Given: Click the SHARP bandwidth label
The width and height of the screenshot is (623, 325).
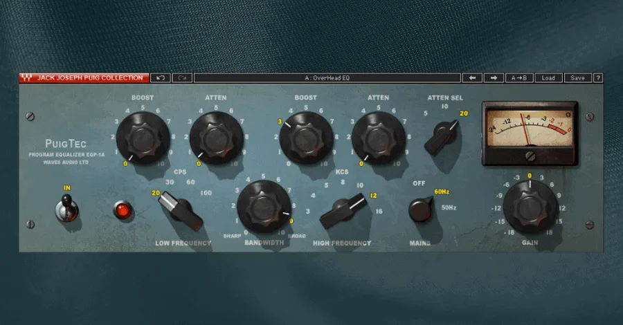Looking at the screenshot, I should pyautogui.click(x=232, y=236).
